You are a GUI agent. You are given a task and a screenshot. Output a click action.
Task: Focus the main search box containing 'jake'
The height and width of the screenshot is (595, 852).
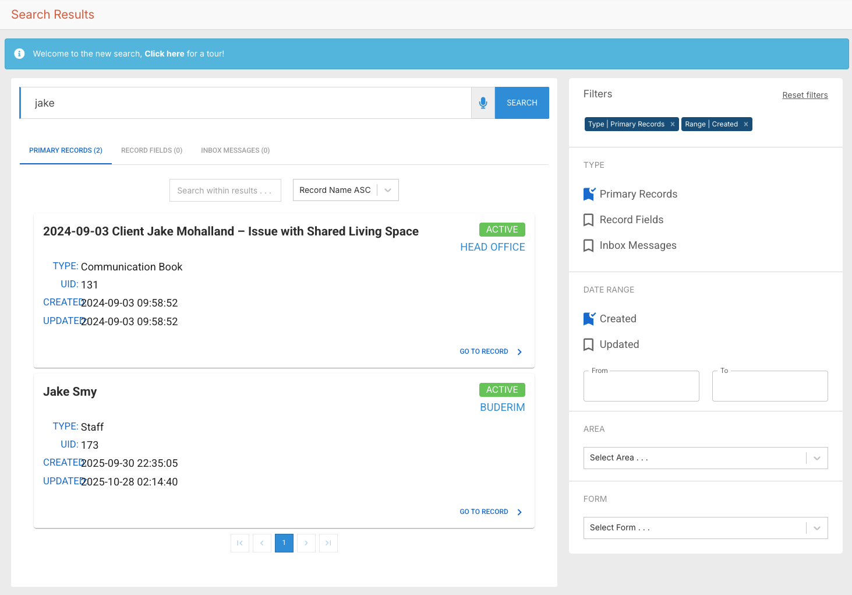click(x=245, y=103)
